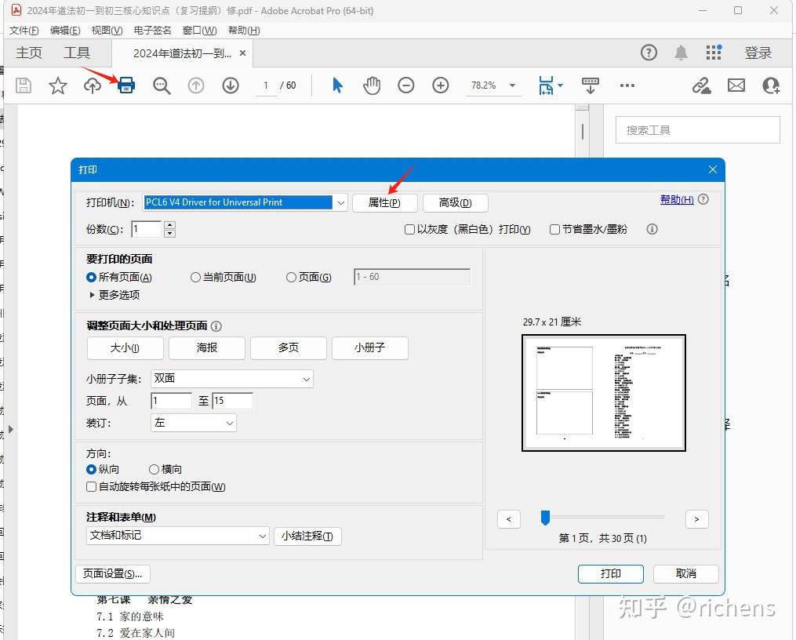Choose the 小册子 sizing button
This screenshot has height=640, width=796.
[370, 347]
